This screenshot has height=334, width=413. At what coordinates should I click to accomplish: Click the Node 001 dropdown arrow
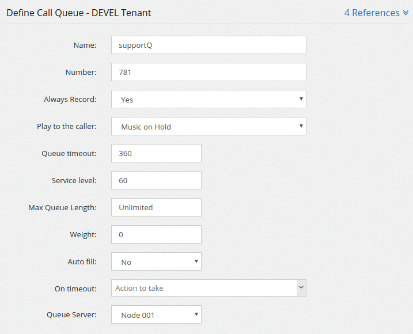click(x=196, y=314)
